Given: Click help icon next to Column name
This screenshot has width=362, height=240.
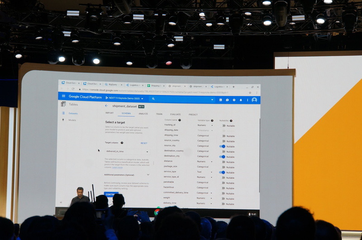Looking at the screenshot, I should (x=180, y=120).
